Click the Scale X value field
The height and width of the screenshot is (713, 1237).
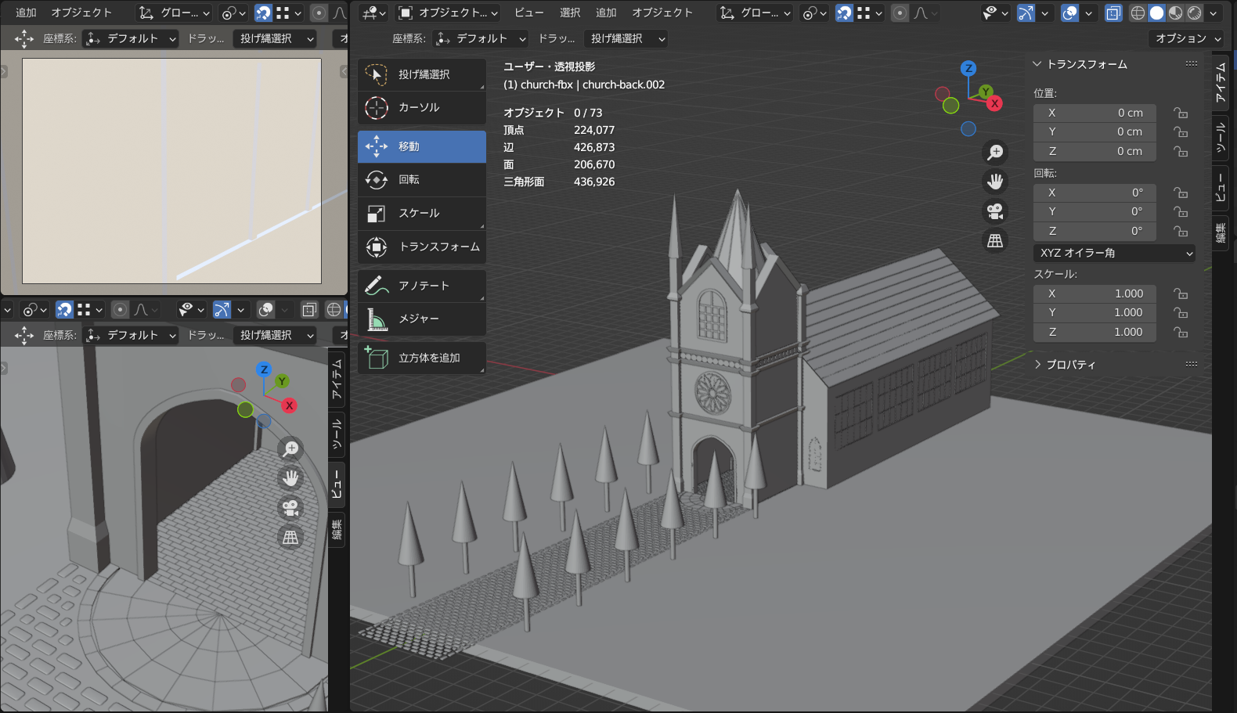pyautogui.click(x=1095, y=293)
